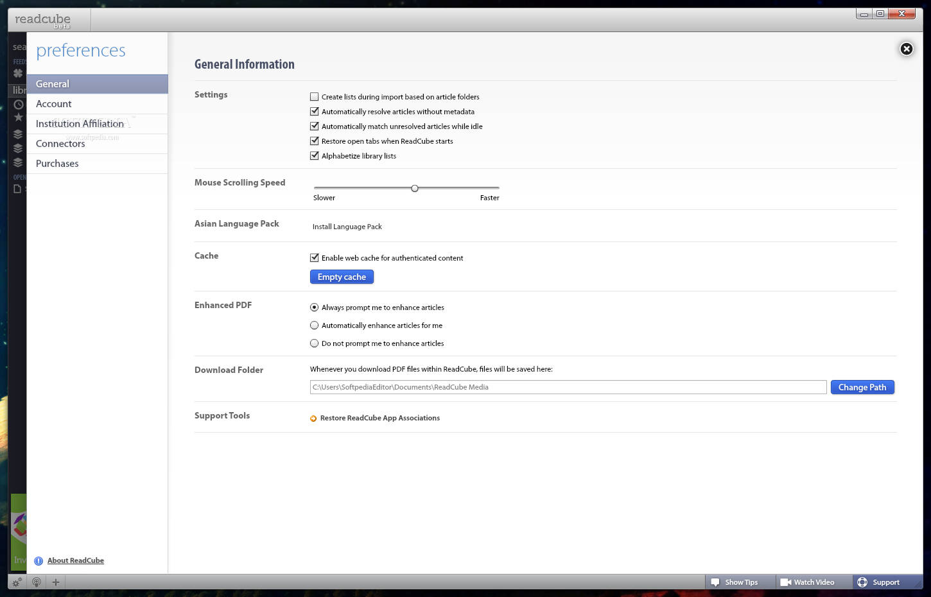This screenshot has height=597, width=931.
Task: Open the Connectors preferences tab
Action: [97, 144]
